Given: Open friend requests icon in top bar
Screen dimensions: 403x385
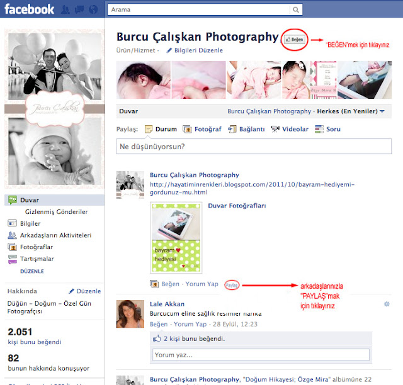Looking at the screenshot, I should tap(65, 9).
